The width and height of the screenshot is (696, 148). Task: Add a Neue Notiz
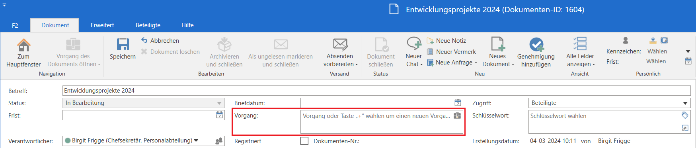[446, 40]
